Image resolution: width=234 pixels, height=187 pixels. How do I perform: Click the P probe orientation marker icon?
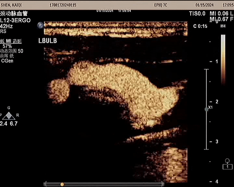(40, 25)
